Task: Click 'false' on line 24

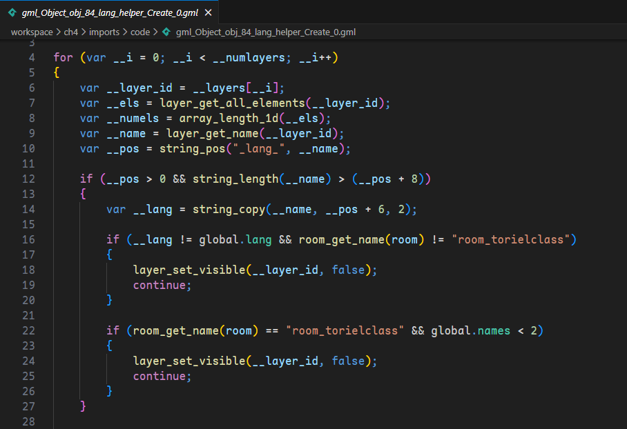Action: click(x=348, y=361)
